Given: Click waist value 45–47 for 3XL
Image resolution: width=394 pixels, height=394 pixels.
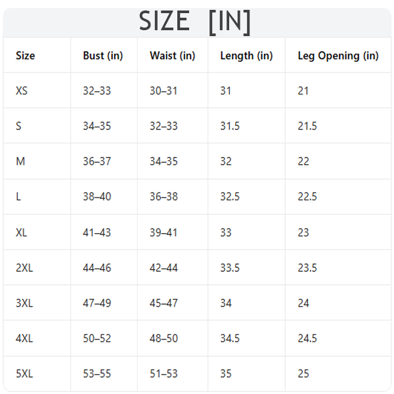Looking at the screenshot, I should 164,303.
